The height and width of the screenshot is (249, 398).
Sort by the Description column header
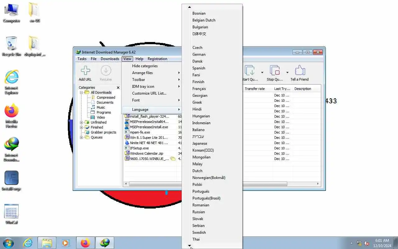(306, 89)
